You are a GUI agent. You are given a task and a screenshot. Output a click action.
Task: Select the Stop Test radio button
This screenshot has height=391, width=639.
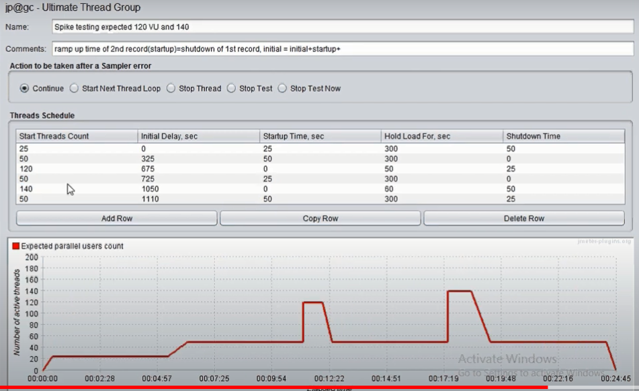pyautogui.click(x=231, y=89)
